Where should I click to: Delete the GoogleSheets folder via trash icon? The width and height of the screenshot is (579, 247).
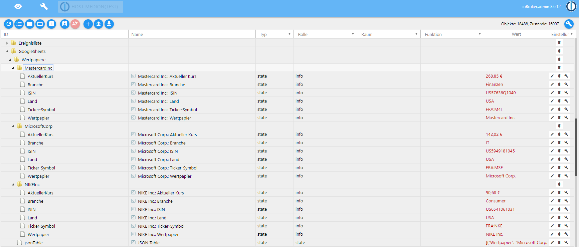[x=559, y=51]
